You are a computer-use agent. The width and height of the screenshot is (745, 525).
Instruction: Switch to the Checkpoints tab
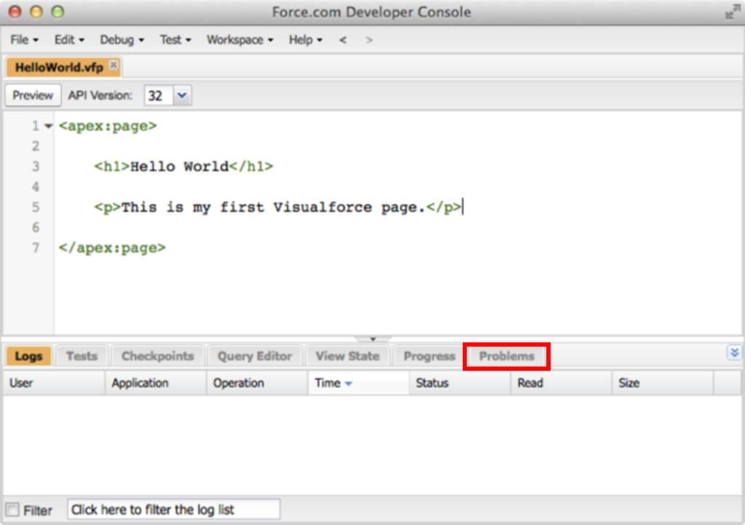pos(158,356)
